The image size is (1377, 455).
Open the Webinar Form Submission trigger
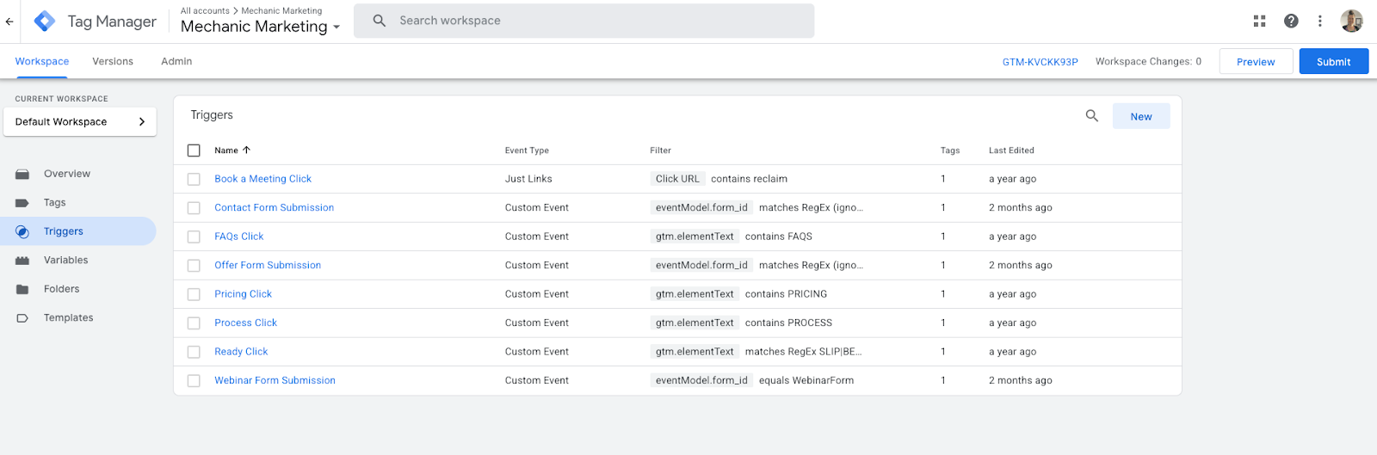[x=275, y=380]
